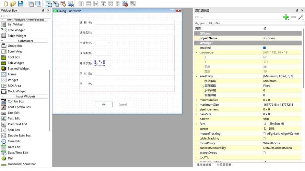Collapse the Input Widgets category
Image resolution: width=305 pixels, height=171 pixels.
(2, 96)
